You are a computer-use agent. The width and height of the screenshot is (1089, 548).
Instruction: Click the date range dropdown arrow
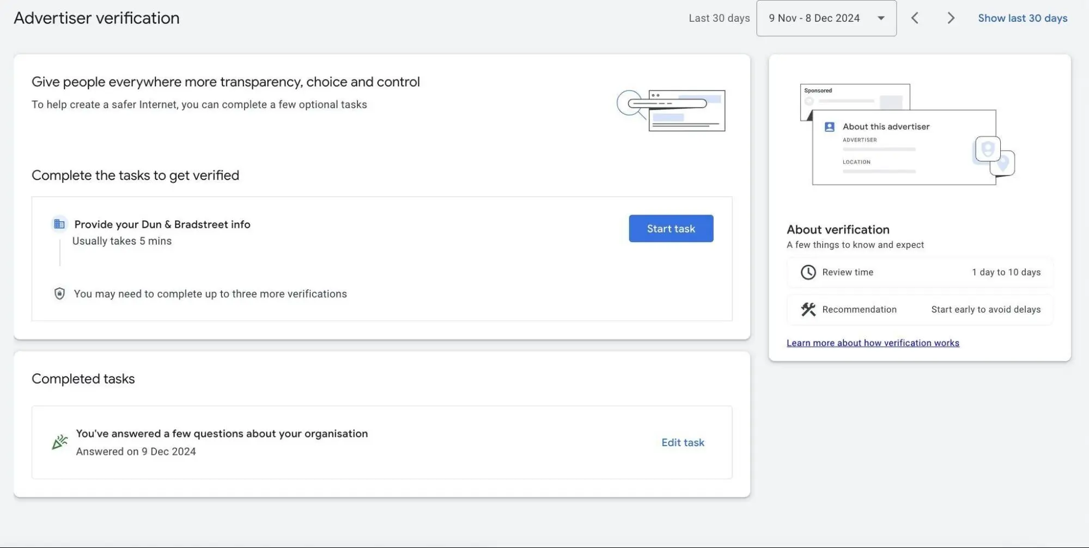click(x=881, y=18)
